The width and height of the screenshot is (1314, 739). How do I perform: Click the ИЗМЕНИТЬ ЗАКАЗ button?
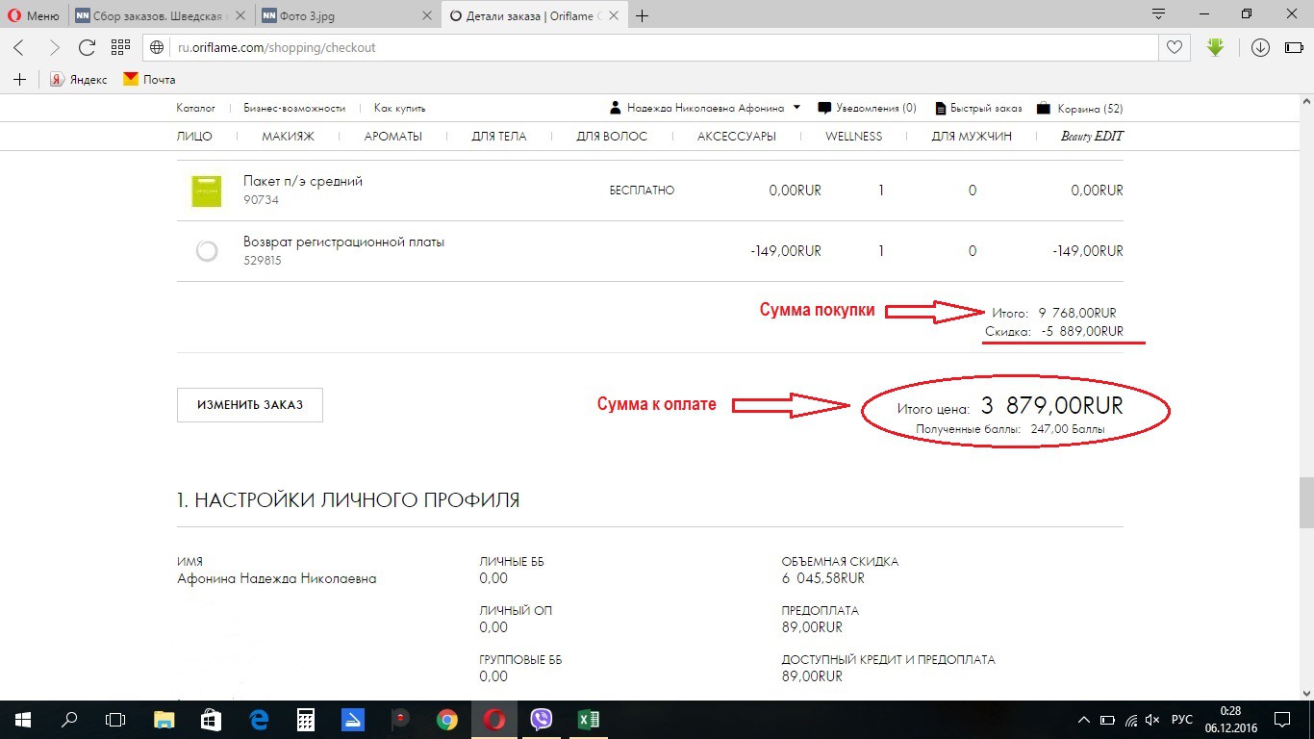(x=250, y=405)
